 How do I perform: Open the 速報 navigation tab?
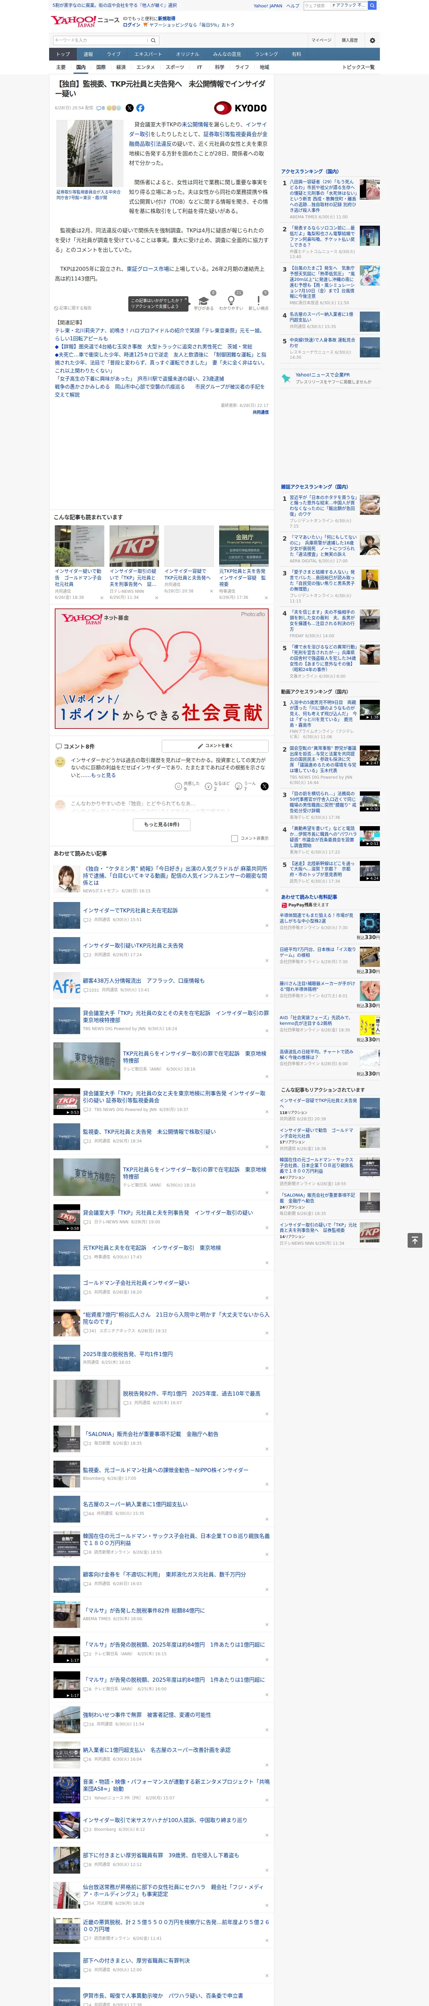coord(88,54)
